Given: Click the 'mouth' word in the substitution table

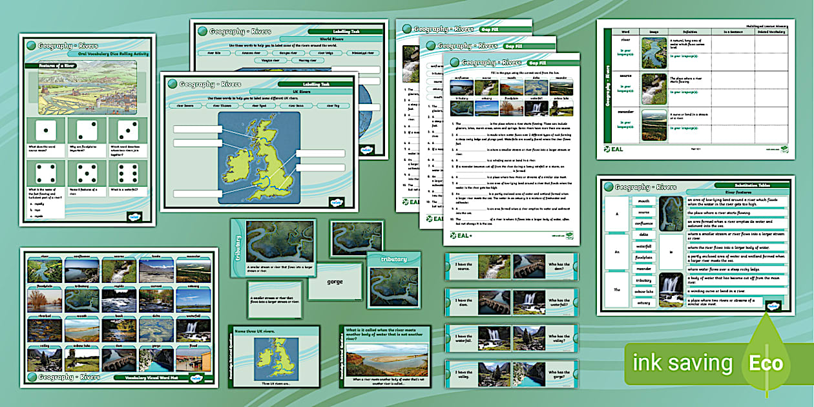Looking at the screenshot, I should coord(643,202).
